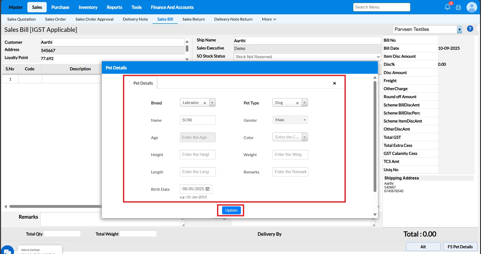The height and width of the screenshot is (254, 481).
Task: Click the customer panel scroll up arrow
Action: click(x=187, y=42)
